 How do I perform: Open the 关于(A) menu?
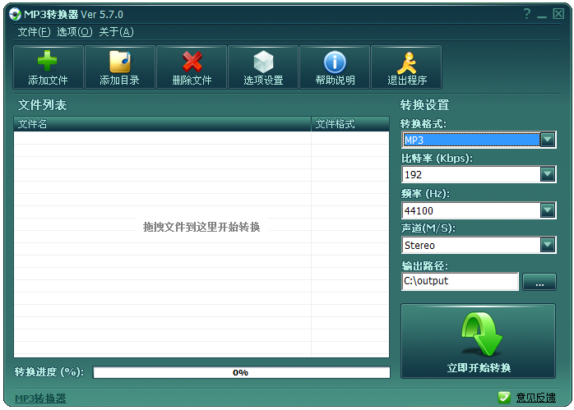pyautogui.click(x=116, y=32)
